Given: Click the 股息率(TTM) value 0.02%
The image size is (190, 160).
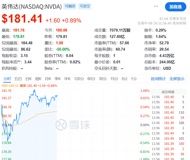Looking at the screenshot, I should (75, 62).
